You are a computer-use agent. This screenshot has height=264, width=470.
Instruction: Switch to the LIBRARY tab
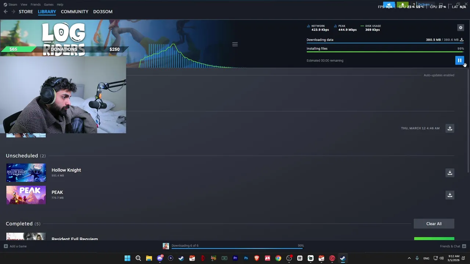coord(47,12)
